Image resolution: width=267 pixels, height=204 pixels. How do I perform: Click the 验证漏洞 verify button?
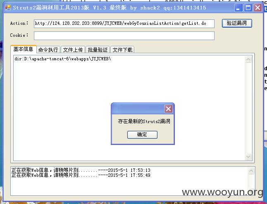tap(237, 23)
